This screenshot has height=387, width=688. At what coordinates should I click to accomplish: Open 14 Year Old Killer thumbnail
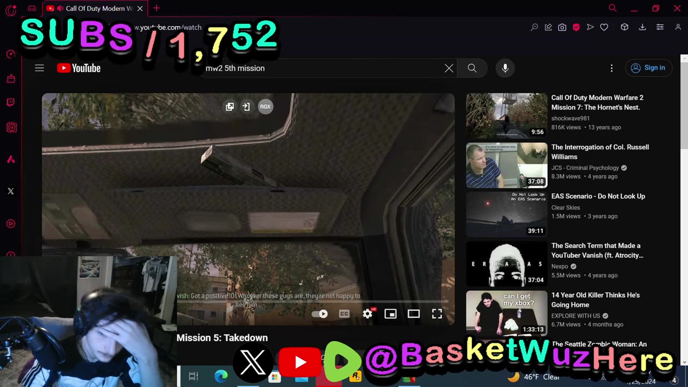pos(507,313)
